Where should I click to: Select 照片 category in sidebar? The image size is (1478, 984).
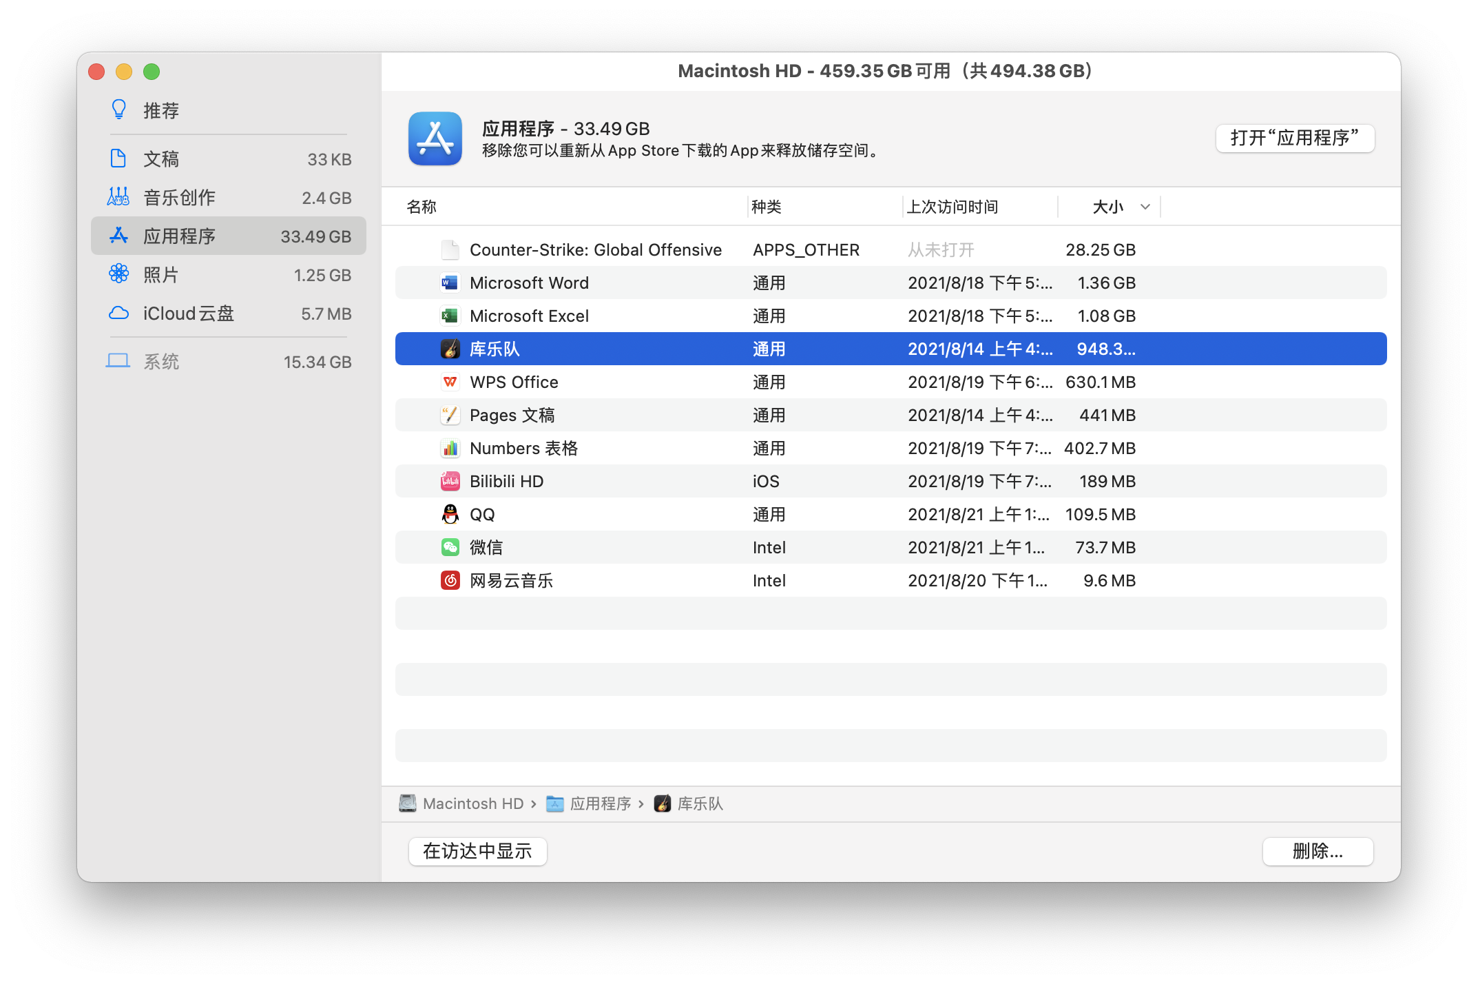[161, 275]
